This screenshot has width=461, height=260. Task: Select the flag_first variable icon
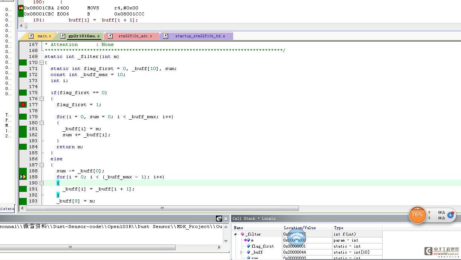click(x=248, y=246)
